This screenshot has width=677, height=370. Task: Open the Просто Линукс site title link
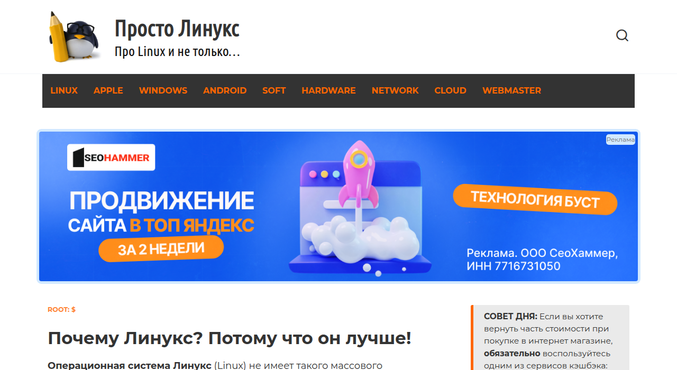point(177,29)
